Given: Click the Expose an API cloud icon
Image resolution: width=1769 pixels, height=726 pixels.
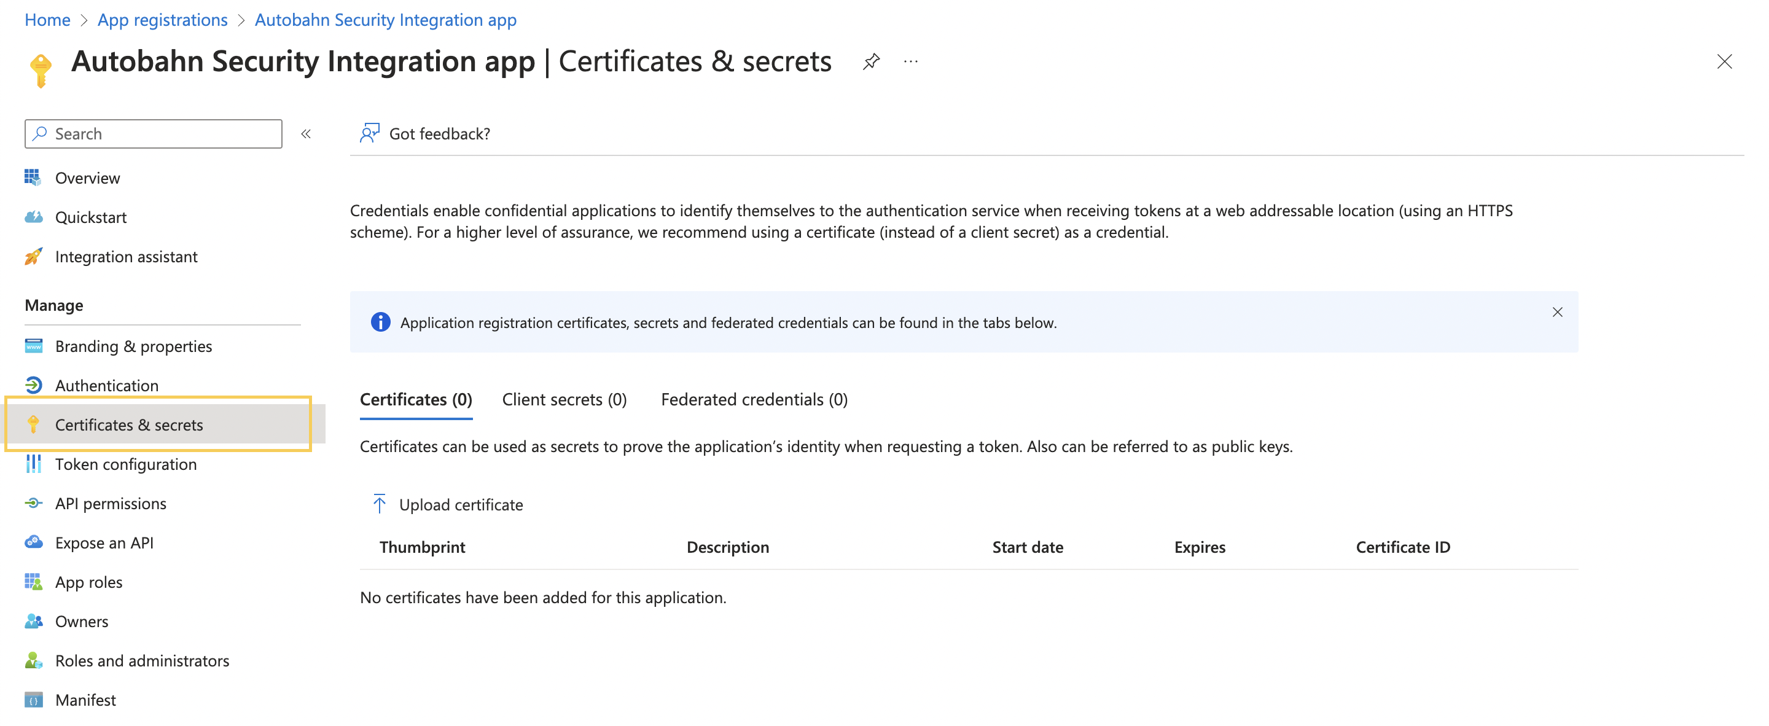Looking at the screenshot, I should coord(33,542).
